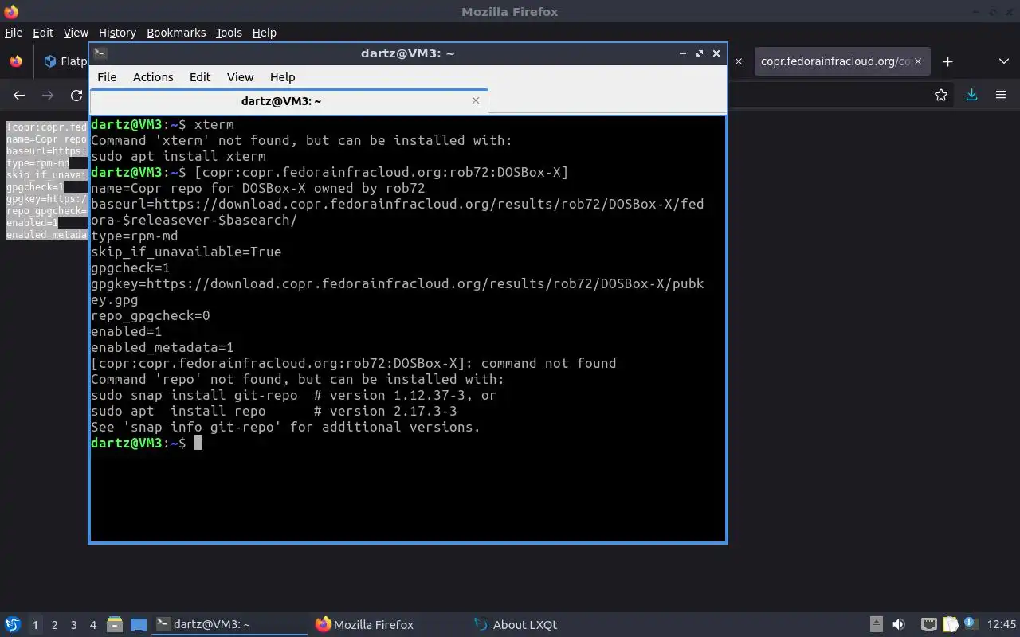Open the Firefox Edit menu
The height and width of the screenshot is (637, 1020).
pos(42,33)
